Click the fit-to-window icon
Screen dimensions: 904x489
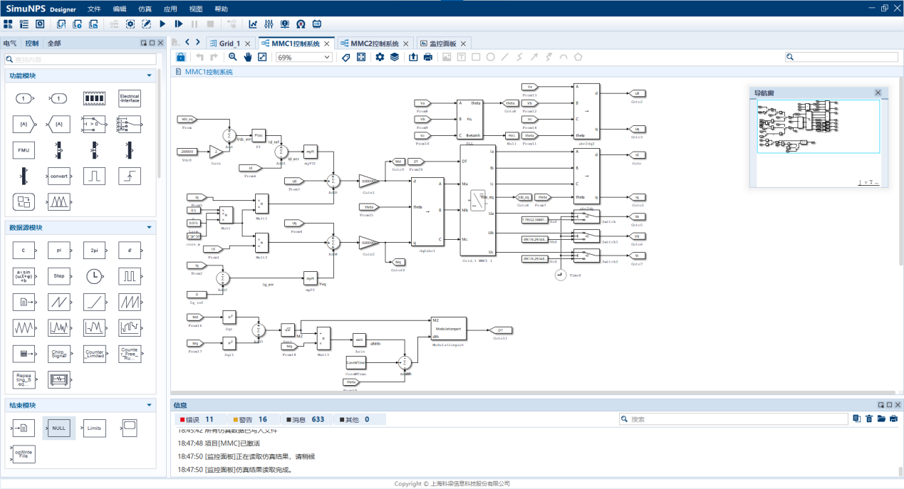(262, 57)
